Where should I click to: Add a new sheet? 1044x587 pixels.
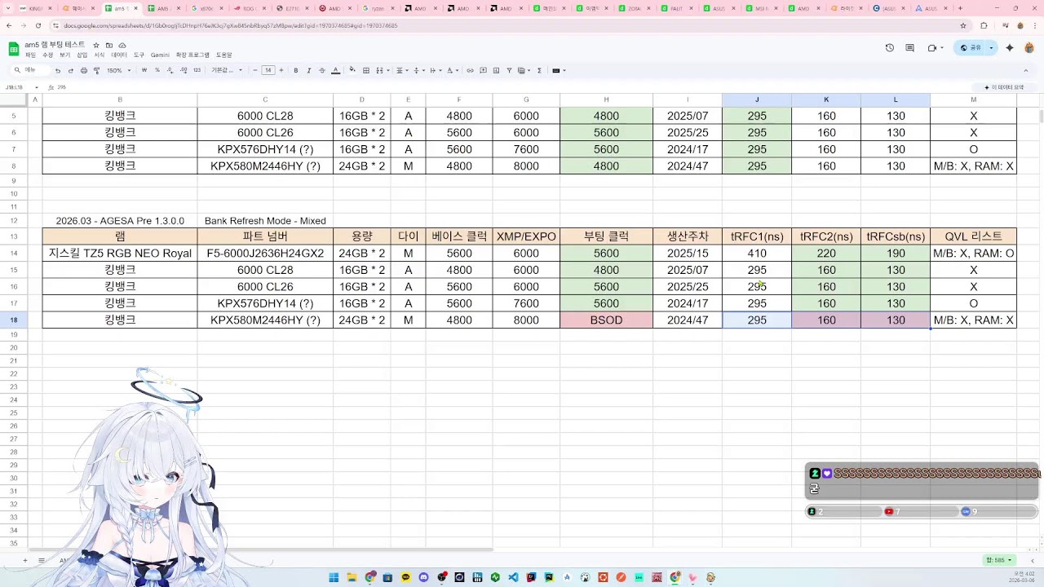click(25, 560)
